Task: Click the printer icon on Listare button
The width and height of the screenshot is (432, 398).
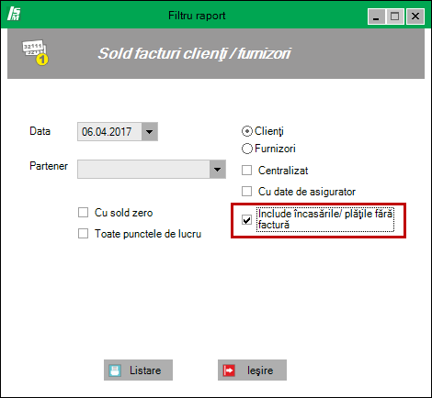Action: coord(115,370)
